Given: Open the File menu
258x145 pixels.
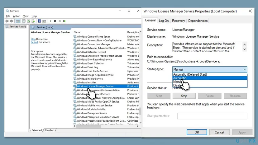Looking at the screenshot, I should (x=8, y=16).
